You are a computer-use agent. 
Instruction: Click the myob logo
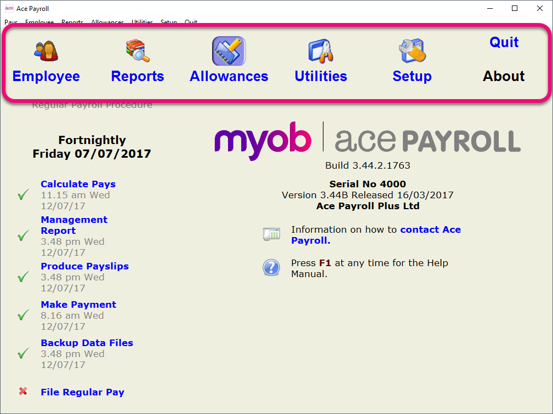(263, 141)
